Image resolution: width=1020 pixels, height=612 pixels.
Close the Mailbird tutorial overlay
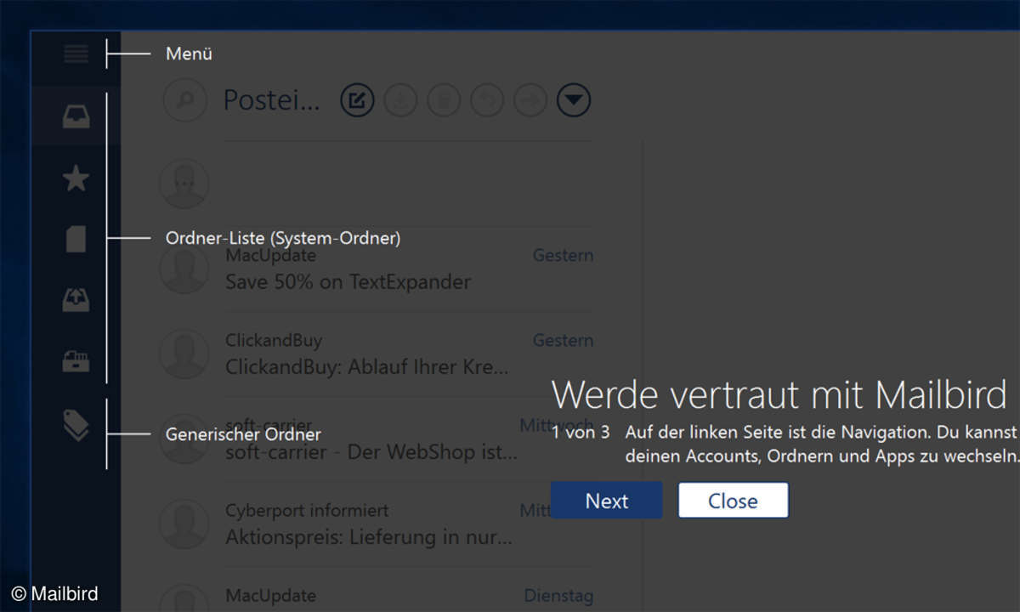point(733,501)
